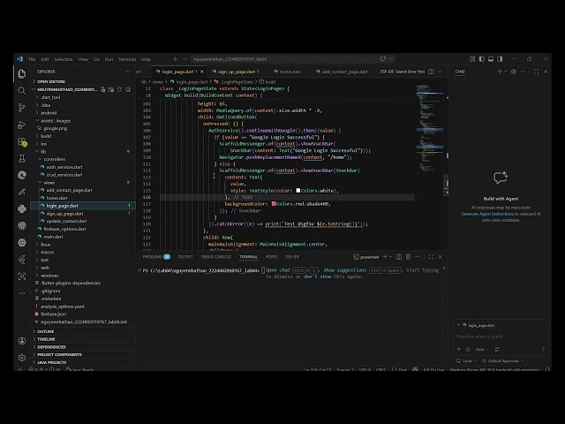
Task: Create a new terminal with plus icon
Action: 385,257
